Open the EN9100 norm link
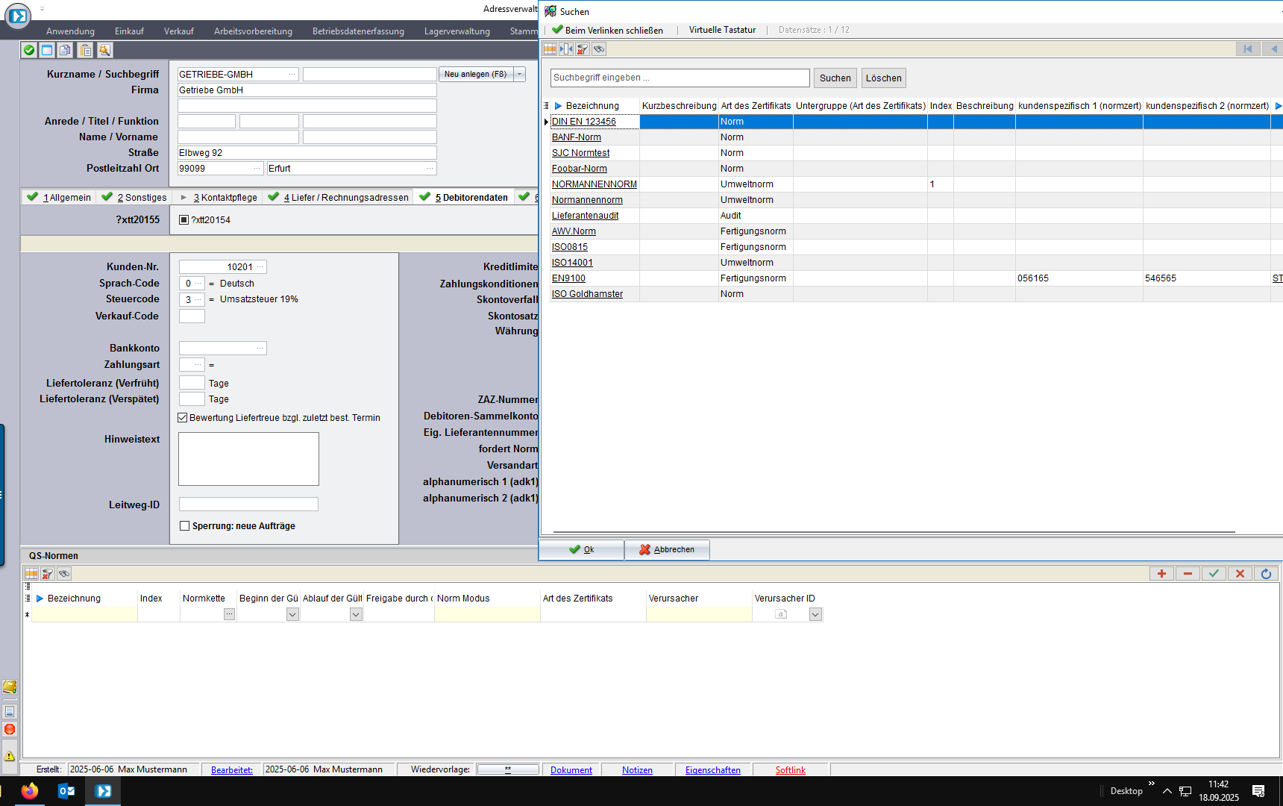The width and height of the screenshot is (1283, 806). point(568,278)
